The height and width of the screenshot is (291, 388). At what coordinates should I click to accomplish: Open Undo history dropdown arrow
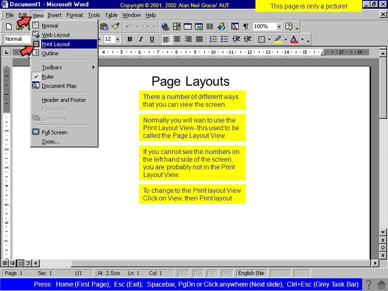[x=137, y=27]
